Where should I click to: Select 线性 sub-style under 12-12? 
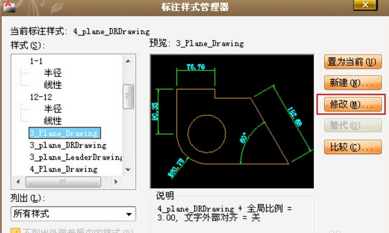(x=53, y=121)
